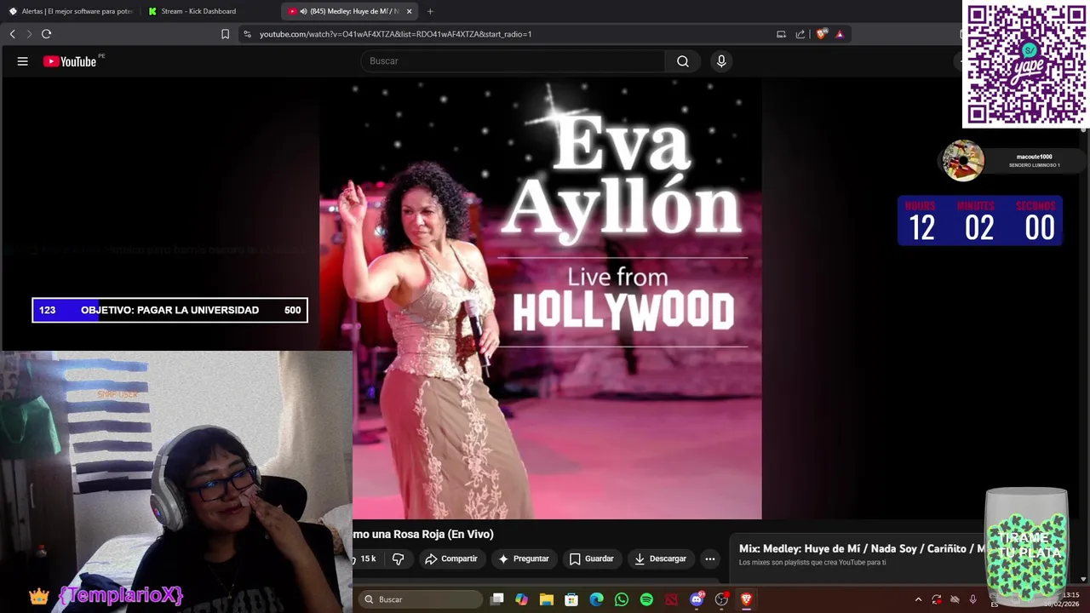Viewport: 1090px width, 613px height.
Task: Open Microsoft Edge from the taskbar
Action: pos(597,599)
